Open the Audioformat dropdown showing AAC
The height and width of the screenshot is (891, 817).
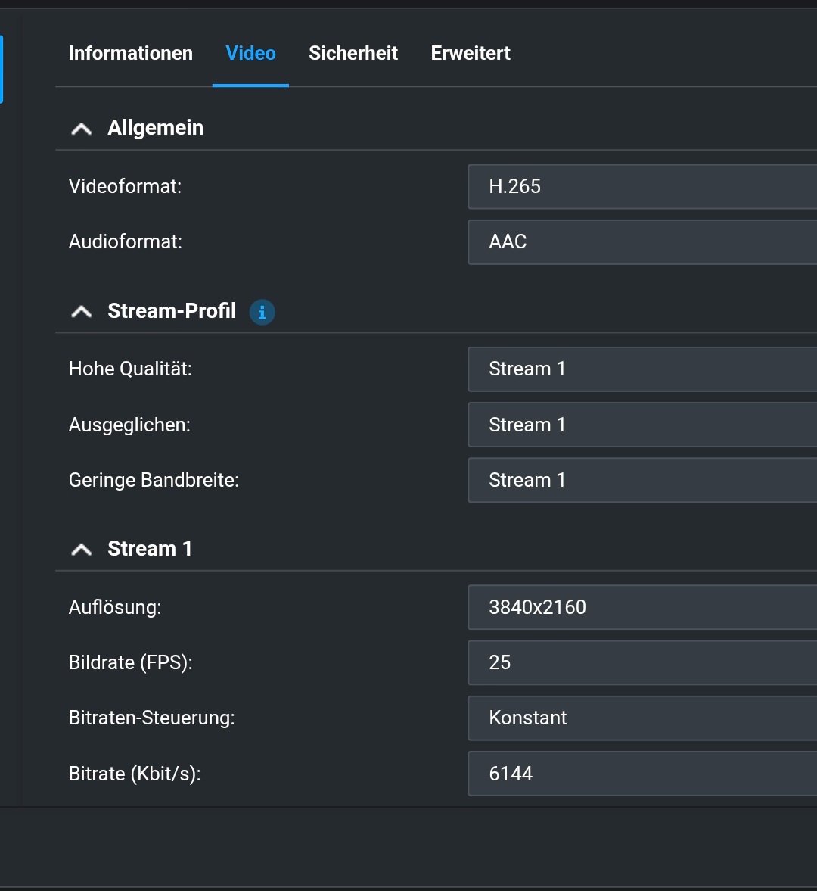642,242
